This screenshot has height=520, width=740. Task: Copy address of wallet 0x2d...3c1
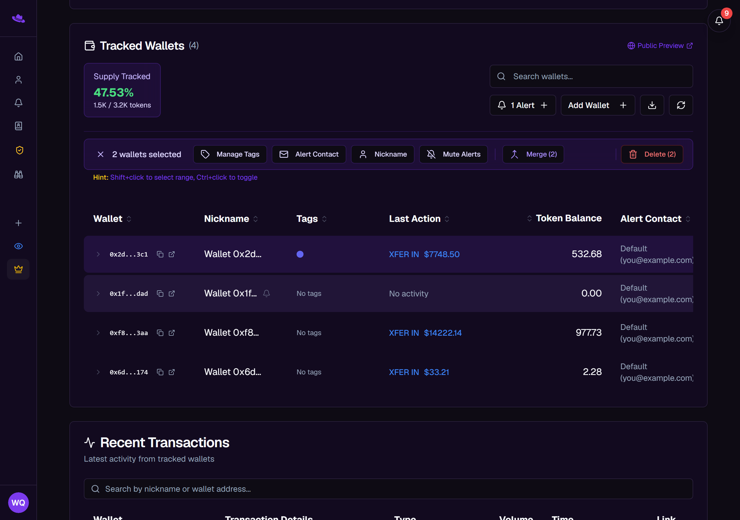160,254
